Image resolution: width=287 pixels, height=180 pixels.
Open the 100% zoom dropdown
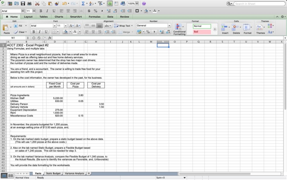click(137, 3)
